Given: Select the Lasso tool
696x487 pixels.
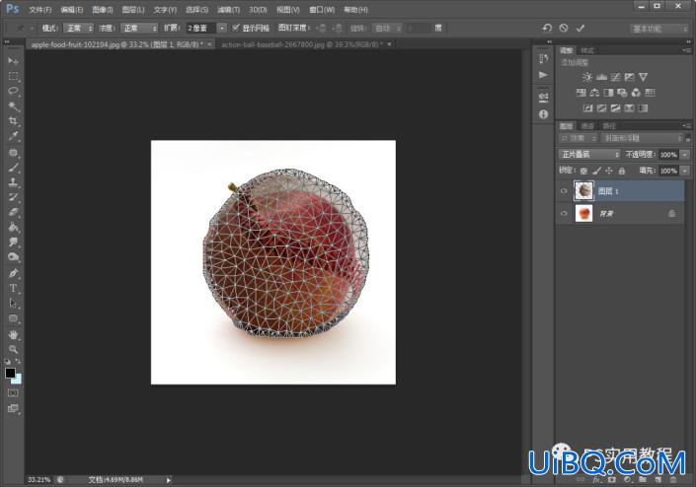Looking at the screenshot, I should point(13,92).
